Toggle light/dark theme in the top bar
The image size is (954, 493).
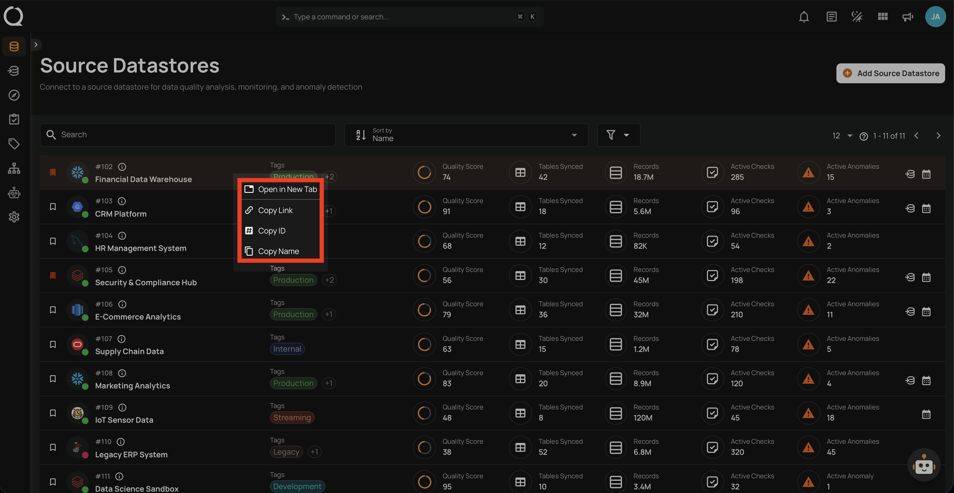(856, 16)
